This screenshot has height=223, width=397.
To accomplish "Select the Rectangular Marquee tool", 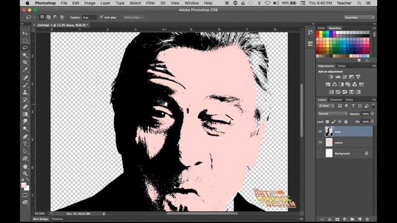I will click(25, 40).
